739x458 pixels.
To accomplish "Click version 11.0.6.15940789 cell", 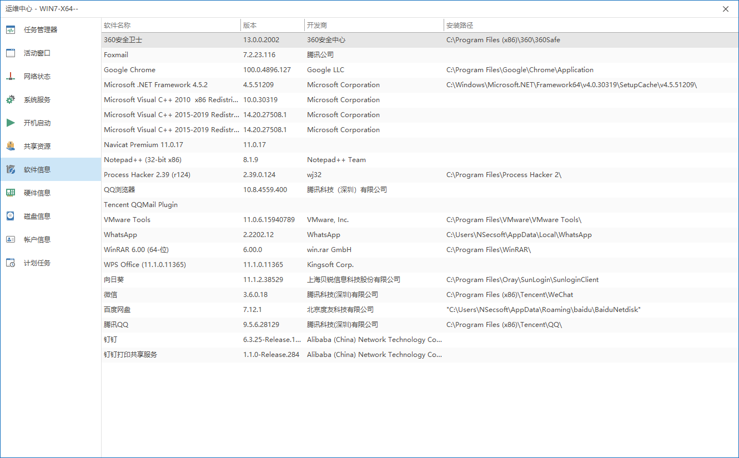I will [269, 220].
